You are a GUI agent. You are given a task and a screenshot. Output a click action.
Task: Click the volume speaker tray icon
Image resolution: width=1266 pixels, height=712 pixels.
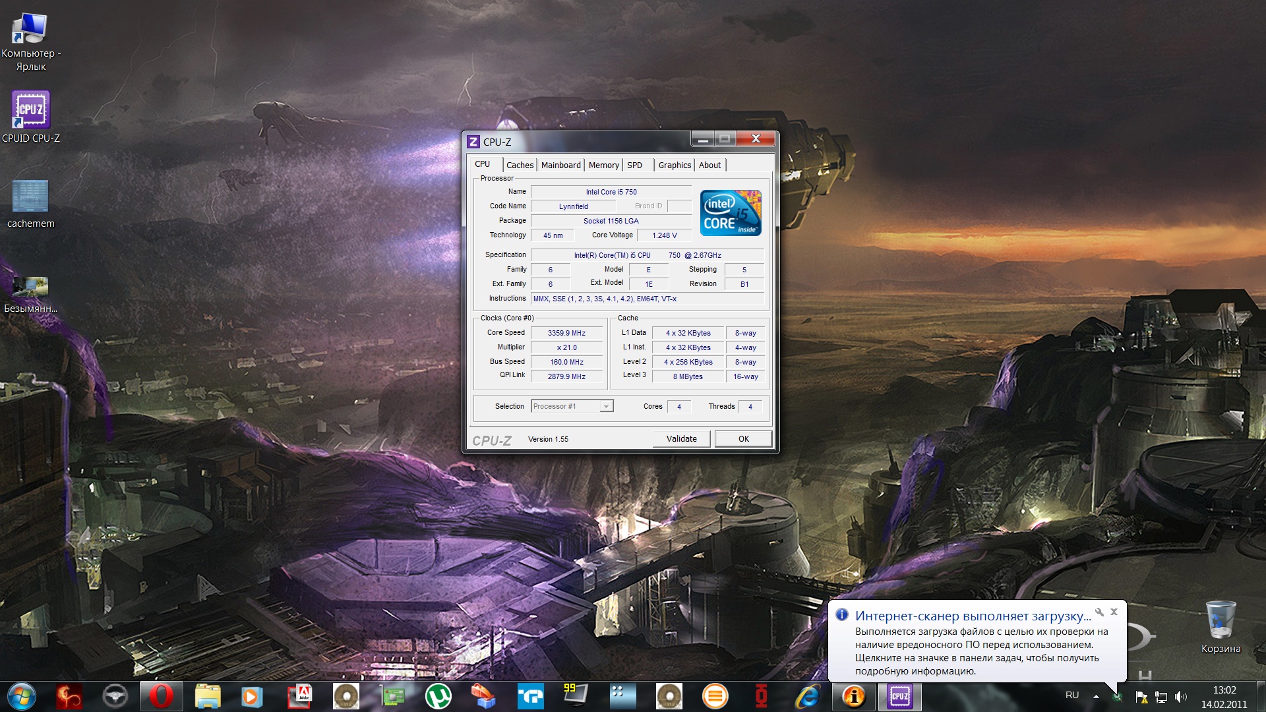pos(1180,696)
